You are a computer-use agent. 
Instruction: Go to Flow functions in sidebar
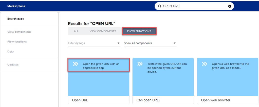pos(17,42)
